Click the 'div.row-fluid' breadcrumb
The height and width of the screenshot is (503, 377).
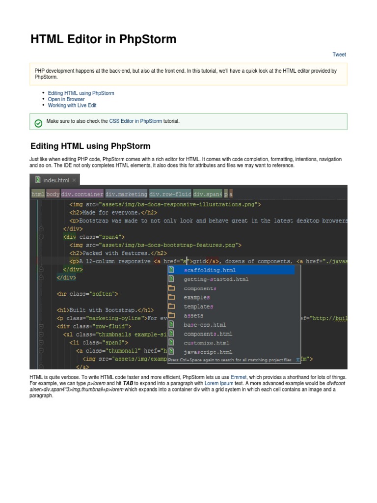170,194
